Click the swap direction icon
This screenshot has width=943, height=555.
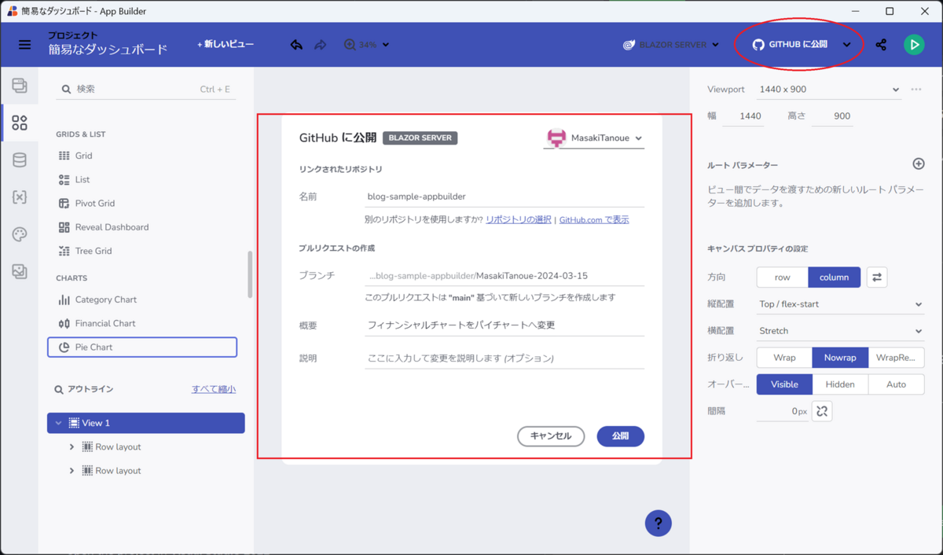tap(877, 277)
